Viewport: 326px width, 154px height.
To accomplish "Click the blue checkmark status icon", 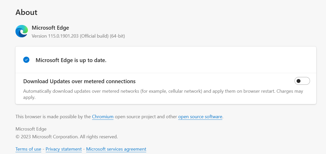I will coord(26,60).
